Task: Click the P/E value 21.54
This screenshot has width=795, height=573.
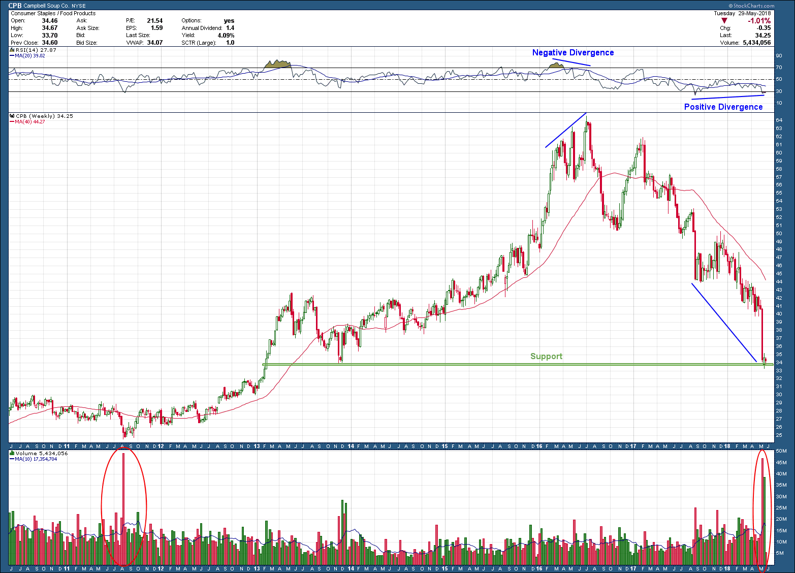Action: tap(155, 21)
